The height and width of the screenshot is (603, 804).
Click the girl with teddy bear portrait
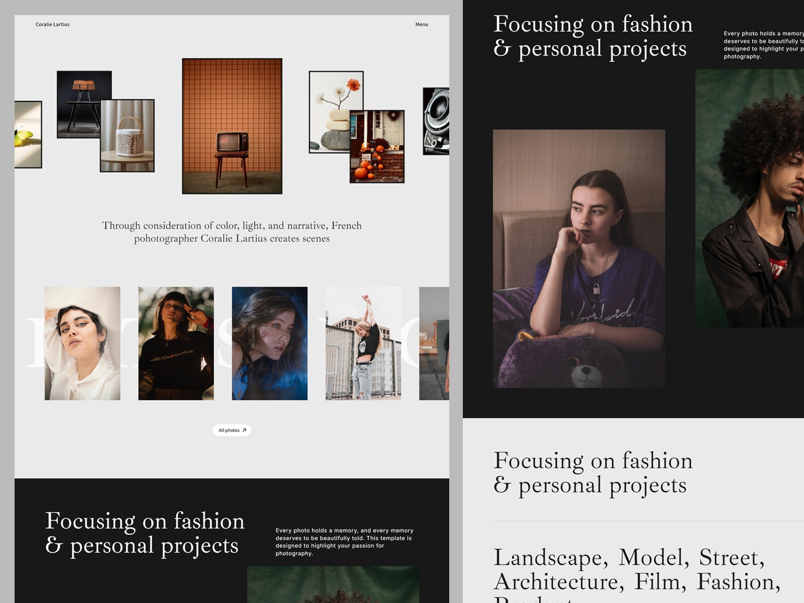(x=579, y=258)
